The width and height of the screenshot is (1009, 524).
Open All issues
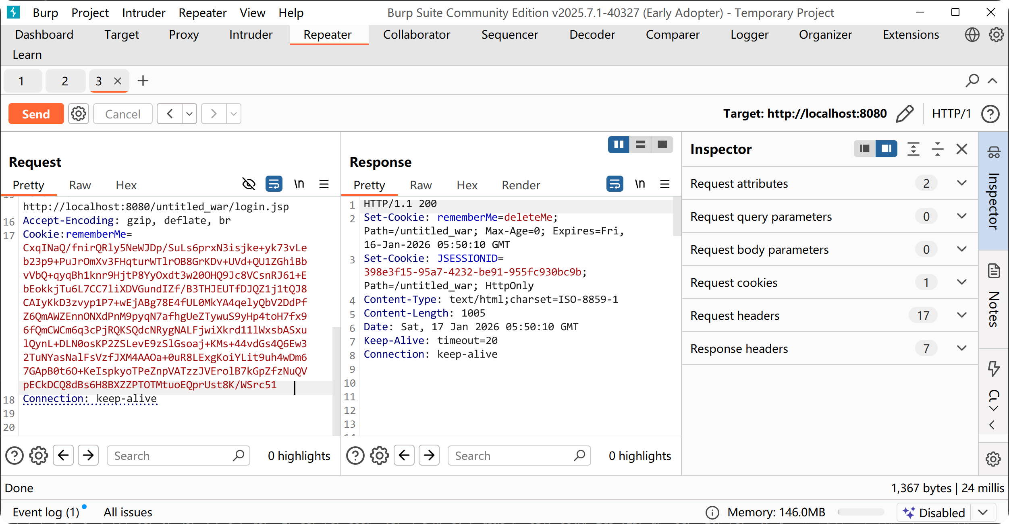128,512
